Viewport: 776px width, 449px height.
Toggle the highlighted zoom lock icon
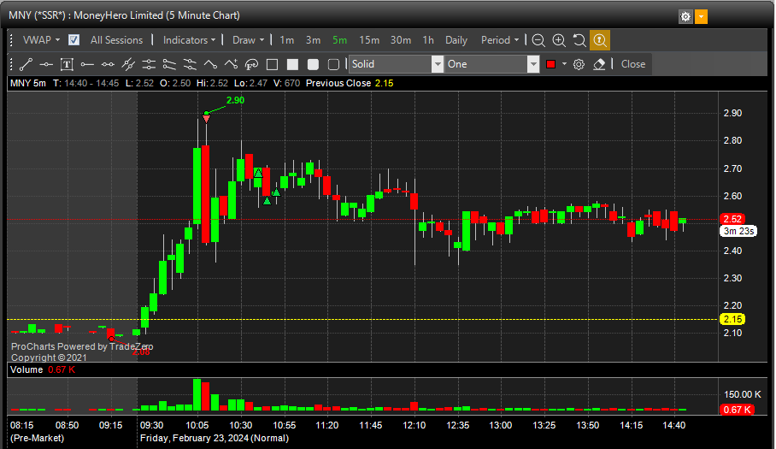click(x=600, y=40)
